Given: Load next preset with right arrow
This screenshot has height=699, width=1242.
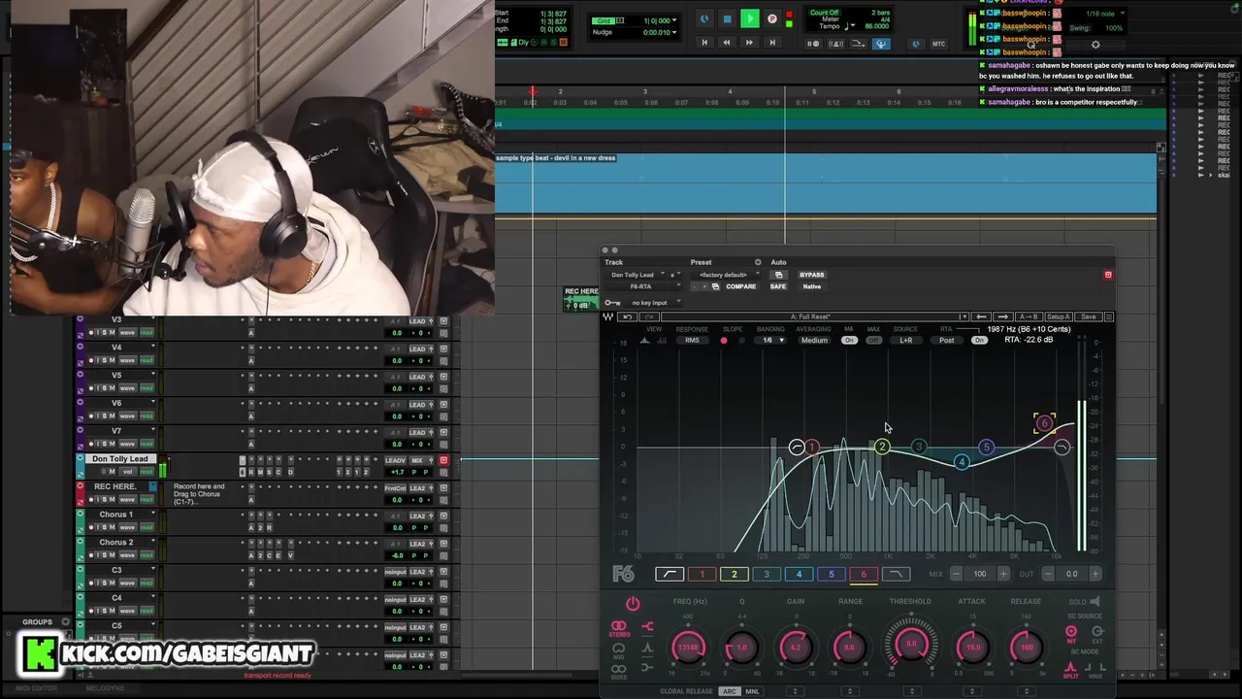Looking at the screenshot, I should click(x=1002, y=316).
